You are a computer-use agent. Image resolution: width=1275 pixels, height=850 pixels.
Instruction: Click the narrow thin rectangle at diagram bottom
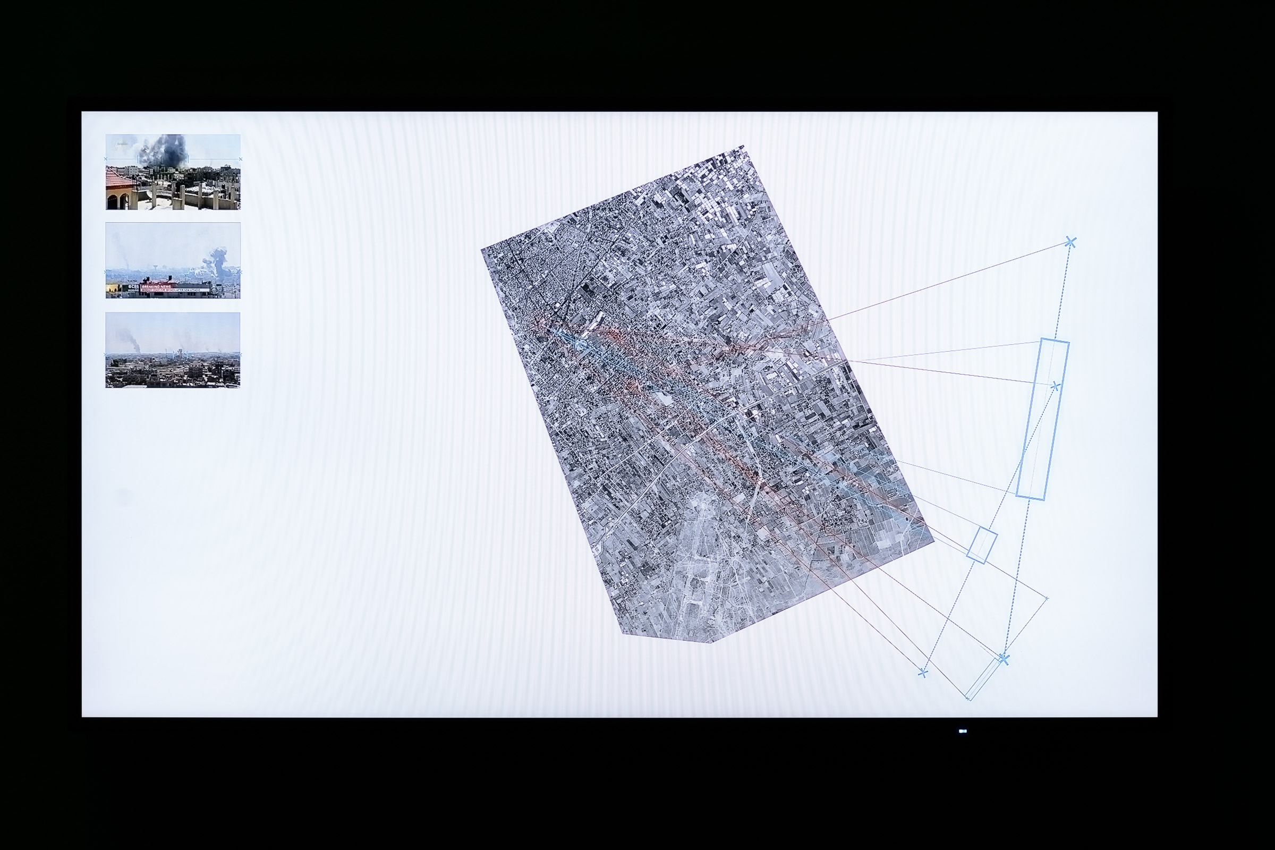[984, 679]
